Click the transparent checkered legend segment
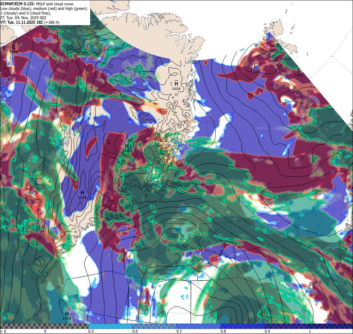The image size is (353, 334). tap(44, 326)
